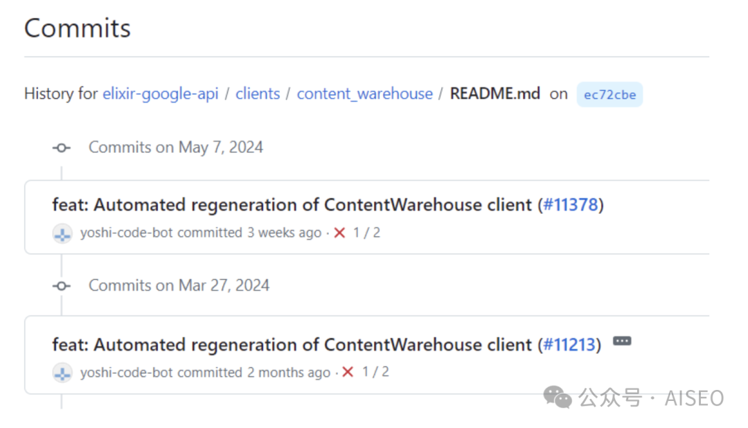The image size is (748, 428).
Task: Click the WeChat logo in the watermark
Action: (x=558, y=398)
